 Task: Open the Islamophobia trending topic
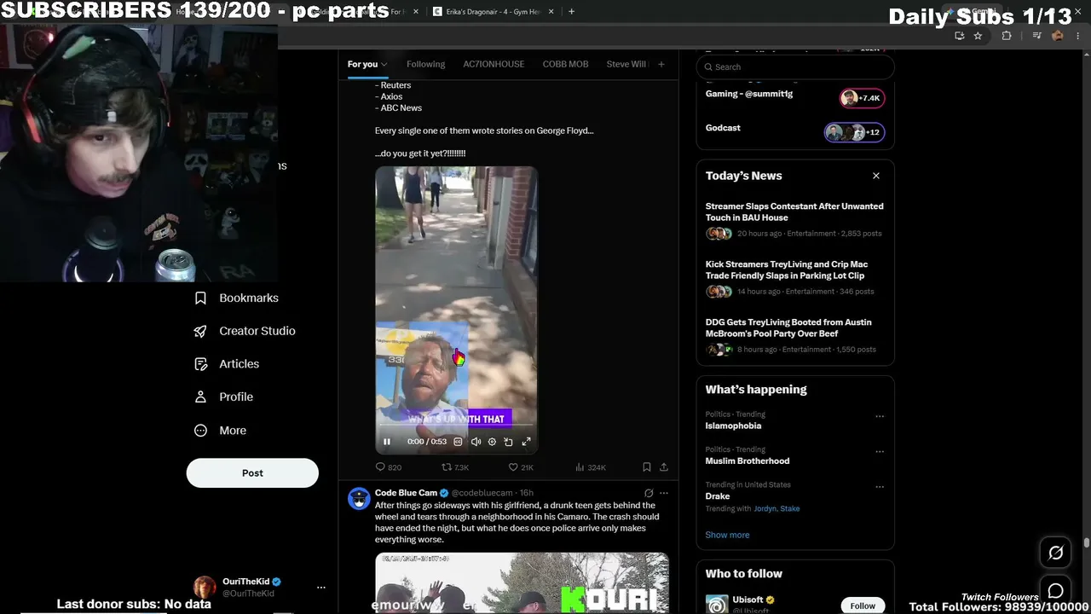[733, 426]
